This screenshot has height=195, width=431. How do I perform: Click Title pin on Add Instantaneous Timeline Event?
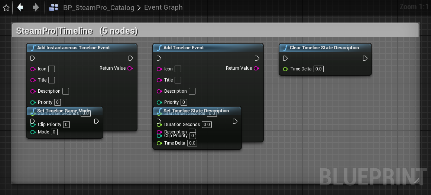pos(33,80)
